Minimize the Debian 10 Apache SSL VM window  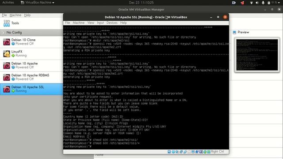coord(211,17)
